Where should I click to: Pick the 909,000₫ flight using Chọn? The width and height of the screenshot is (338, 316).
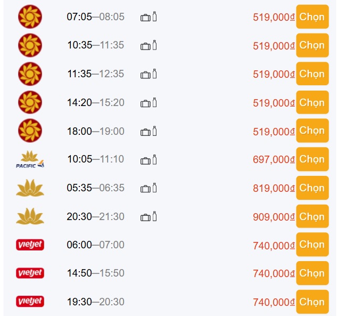coord(312,217)
